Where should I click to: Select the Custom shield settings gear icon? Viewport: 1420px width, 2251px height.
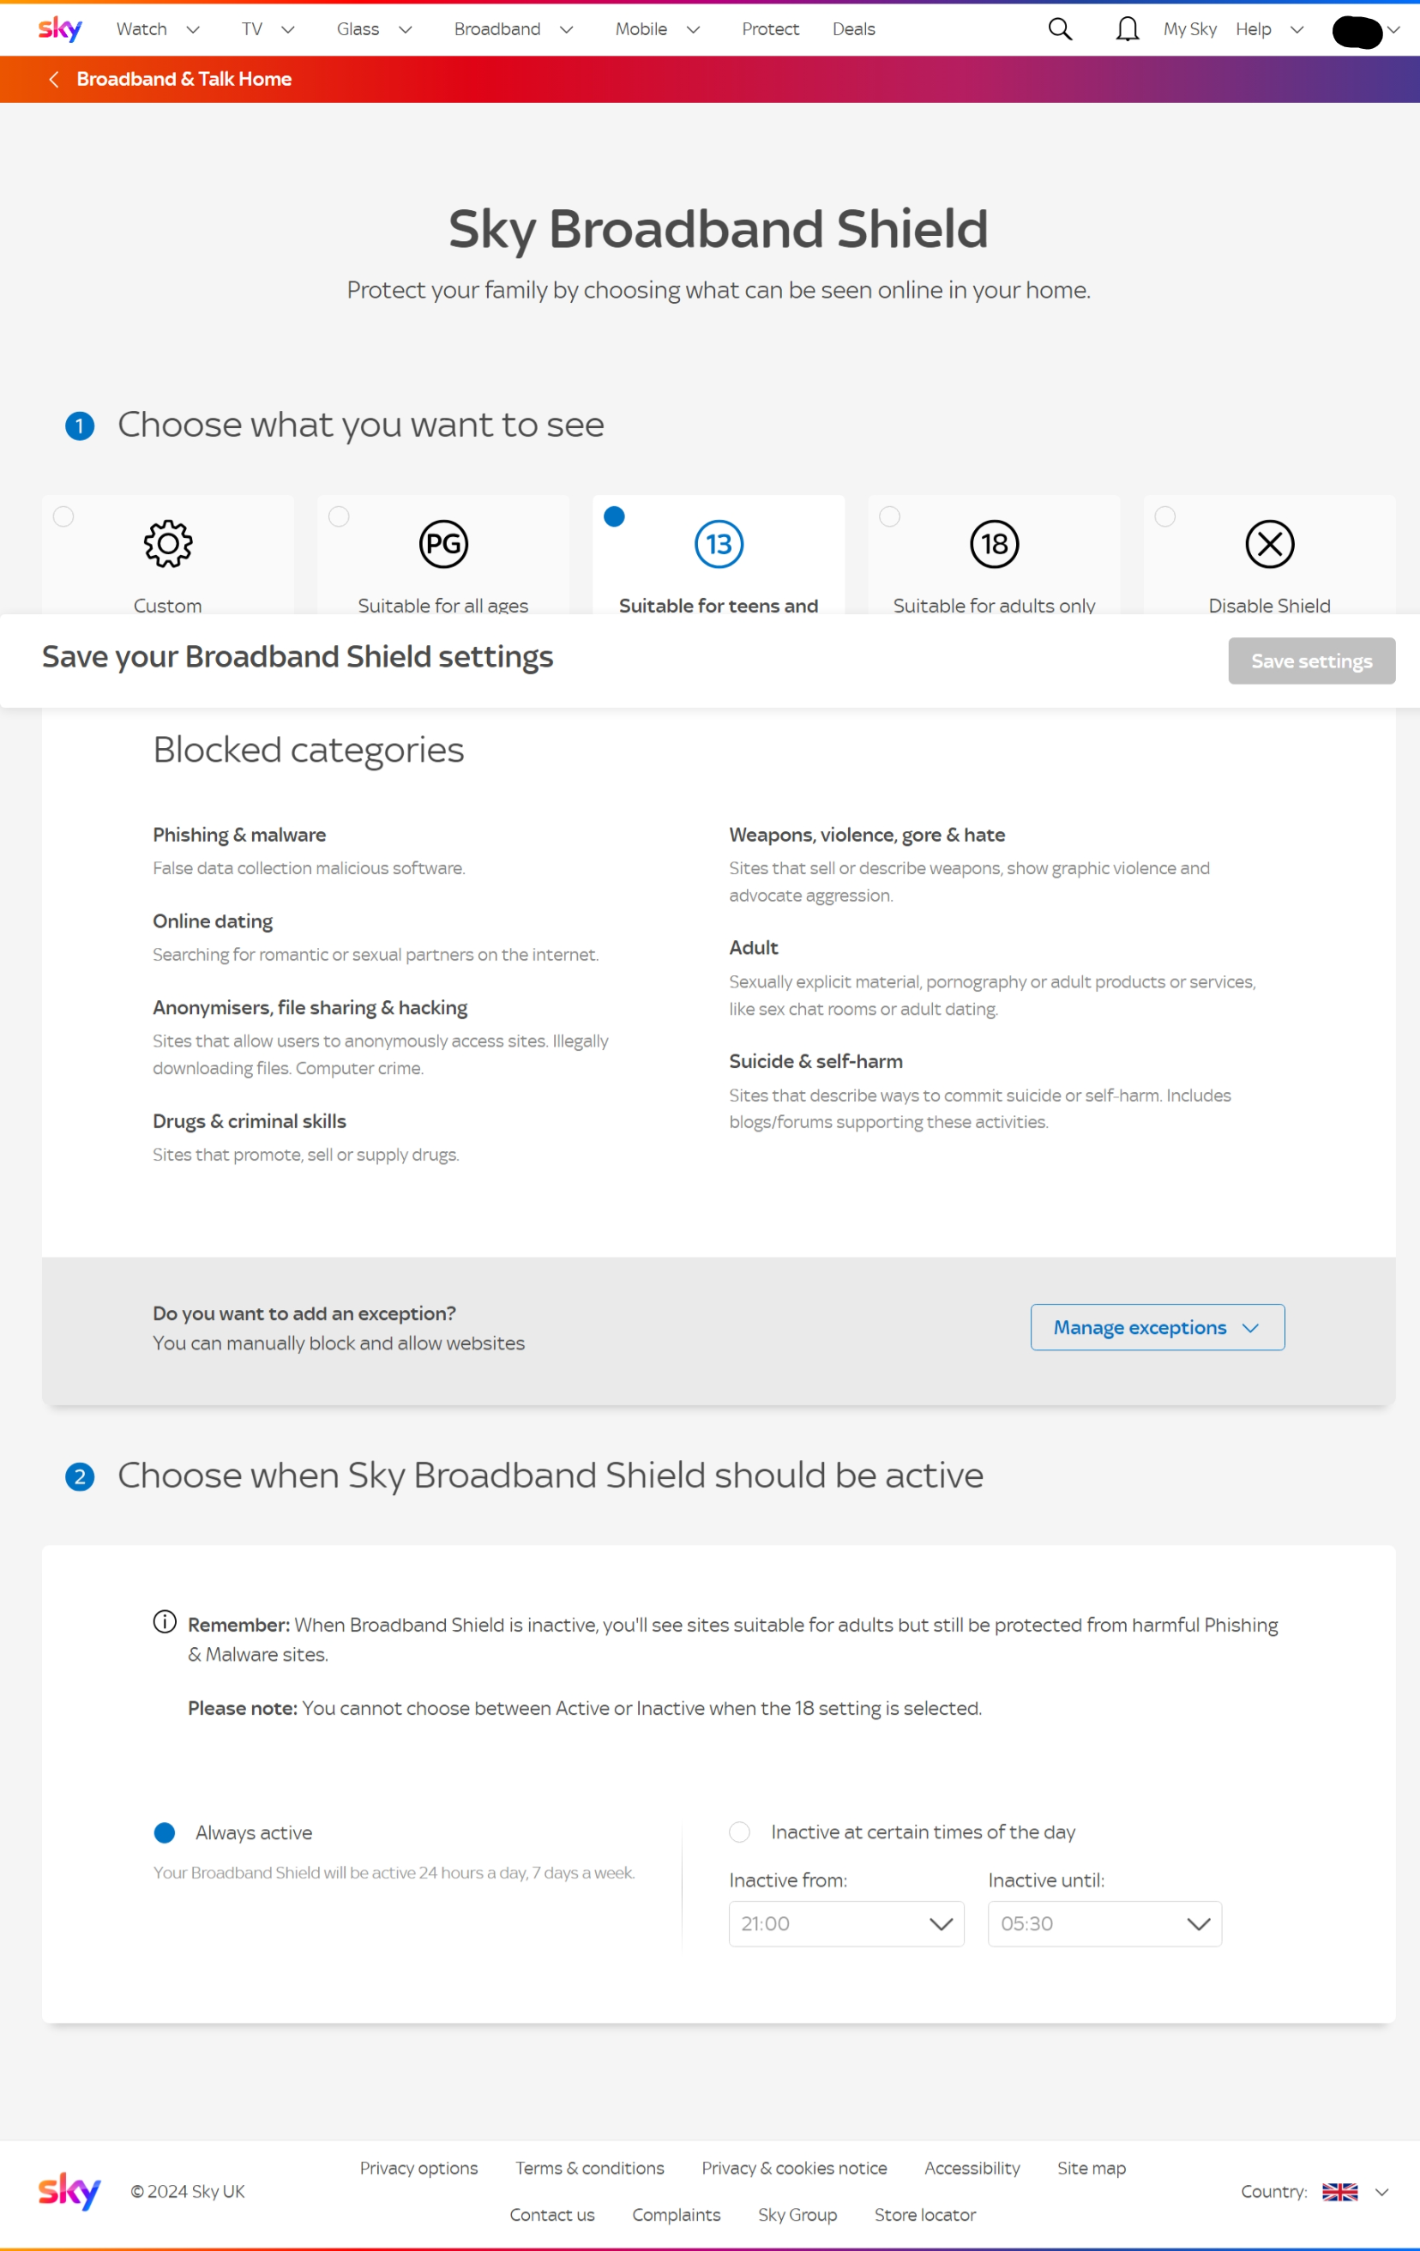point(167,543)
